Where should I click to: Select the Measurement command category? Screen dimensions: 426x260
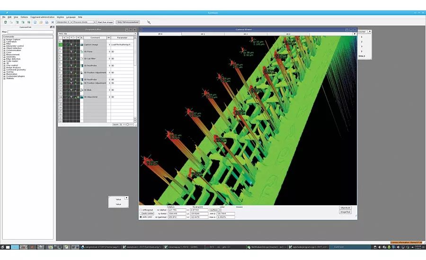point(13,54)
